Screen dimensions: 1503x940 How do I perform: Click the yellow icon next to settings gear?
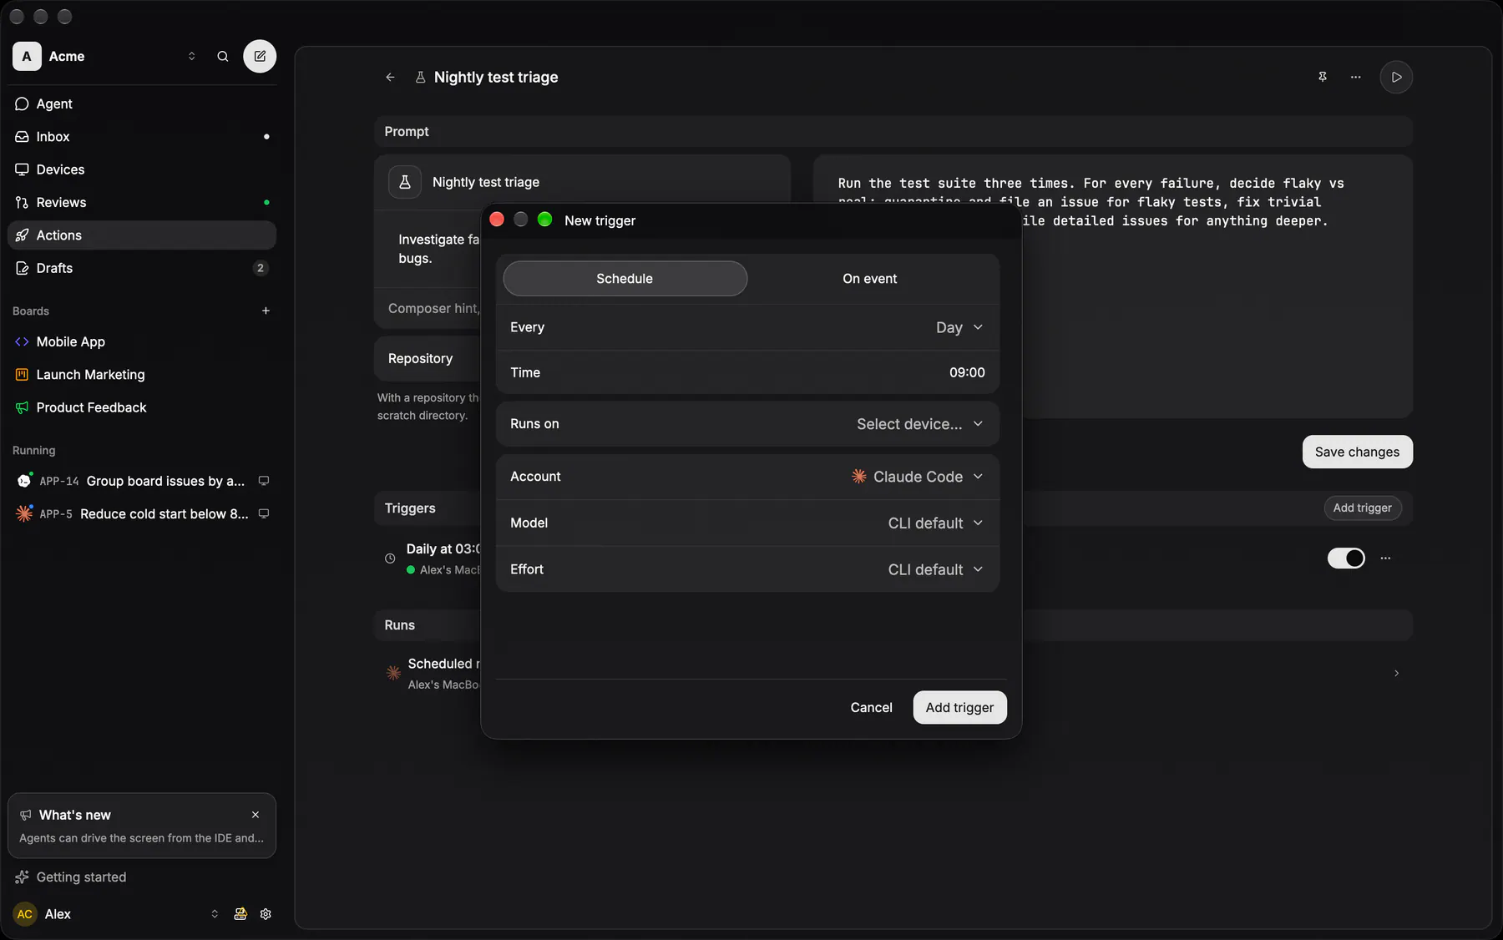(x=240, y=914)
